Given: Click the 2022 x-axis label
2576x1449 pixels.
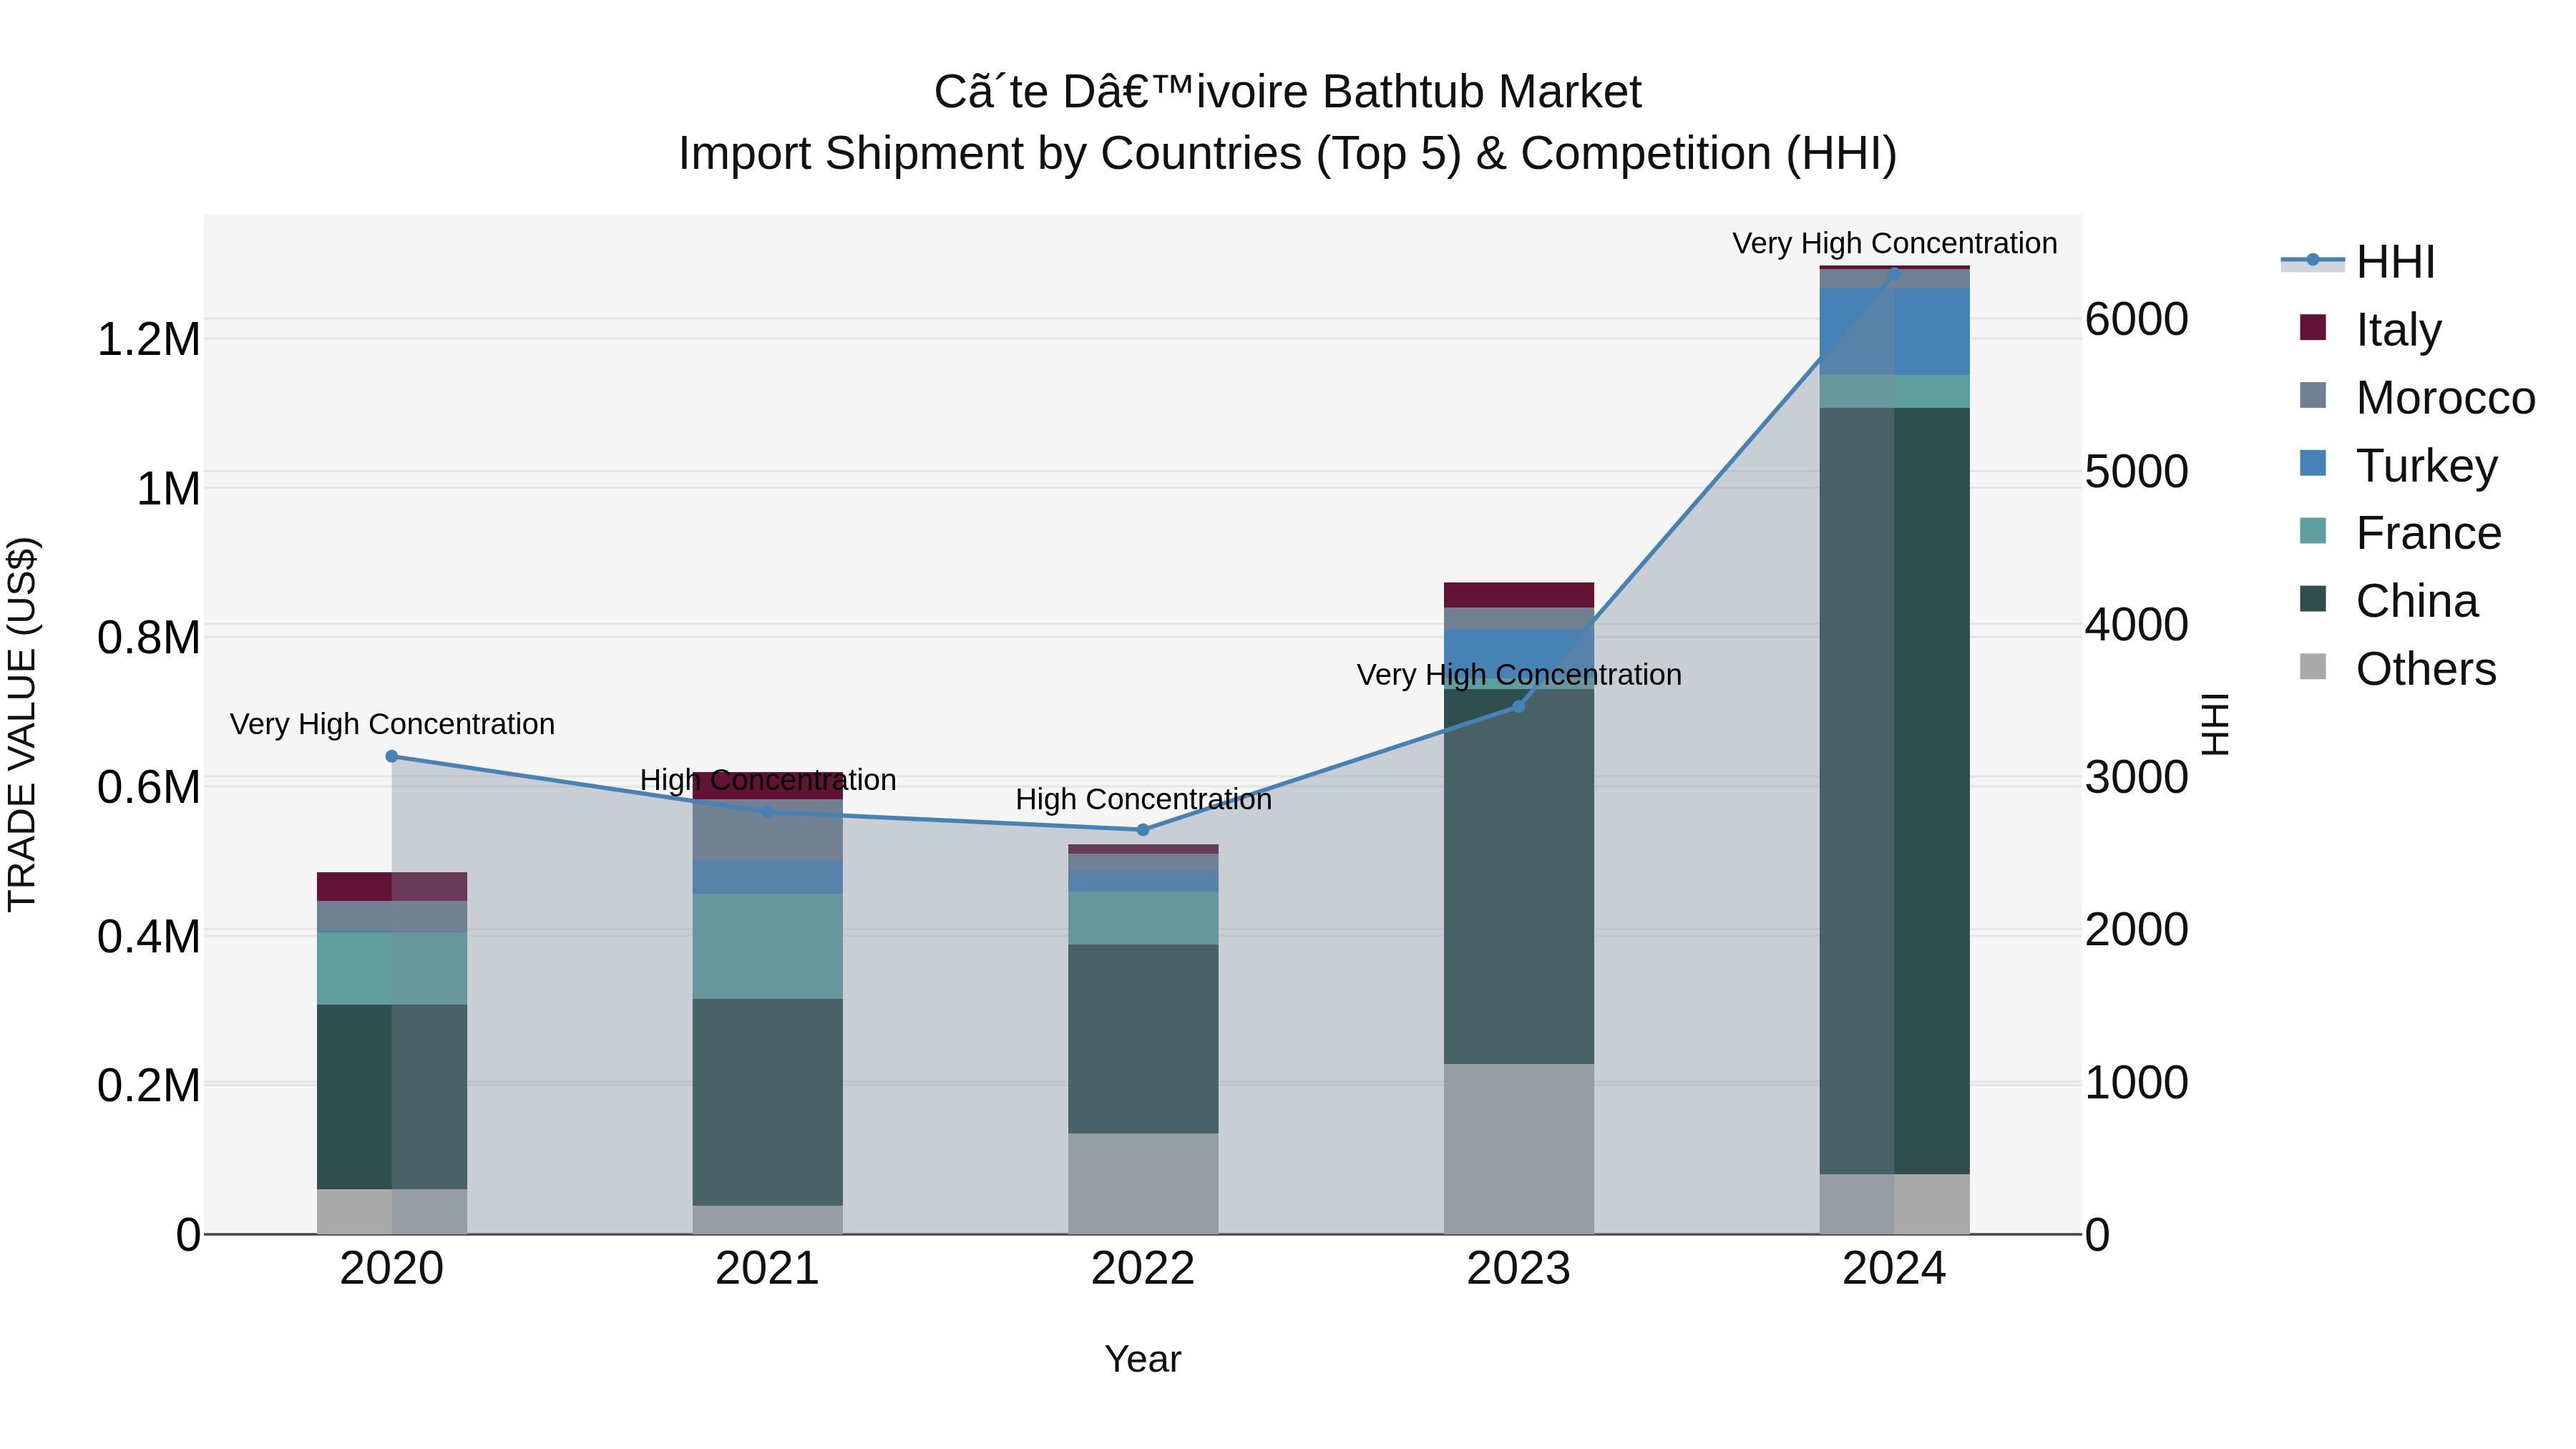Looking at the screenshot, I should click(1143, 1269).
